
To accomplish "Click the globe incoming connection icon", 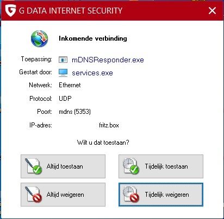I will 39,38.
